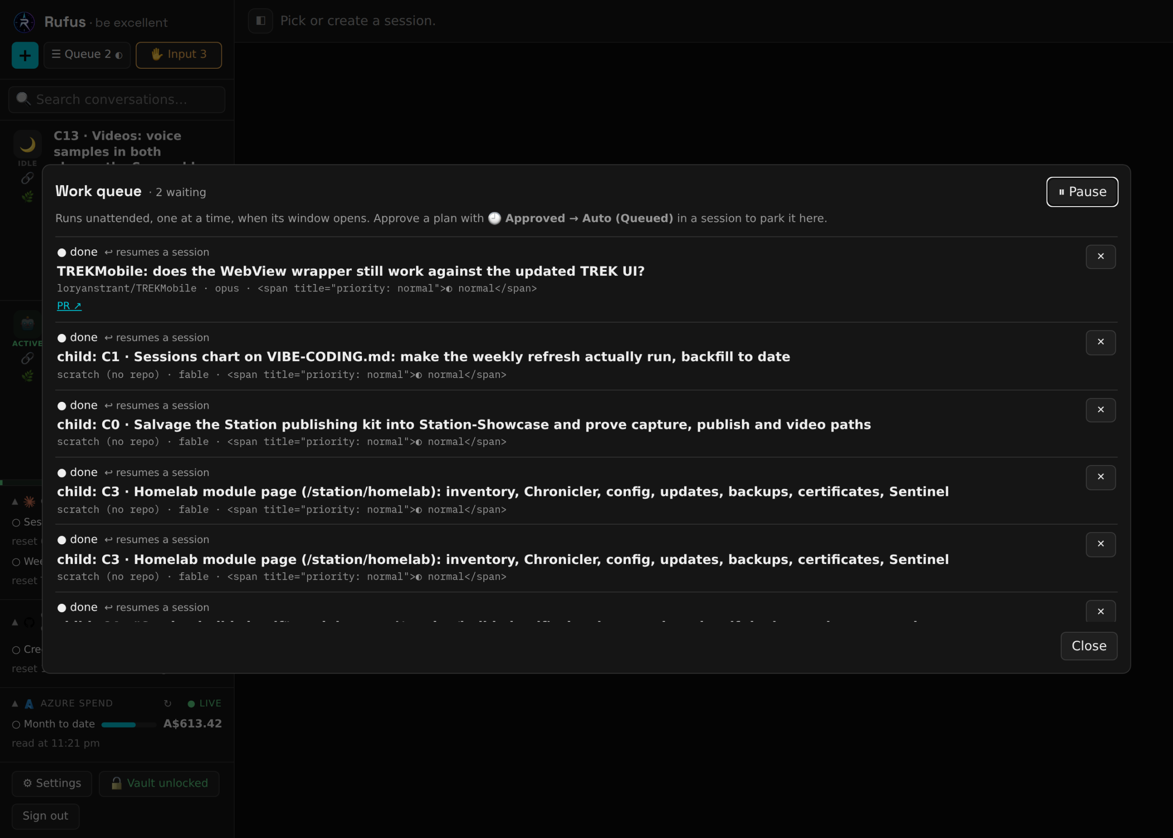This screenshot has width=1173, height=838.
Task: Click the Azure logo icon
Action: (29, 704)
